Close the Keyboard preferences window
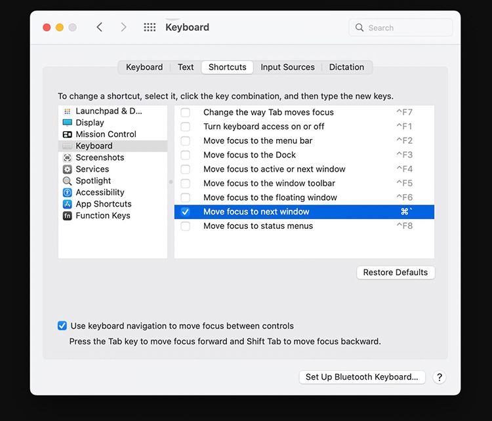 pyautogui.click(x=47, y=28)
